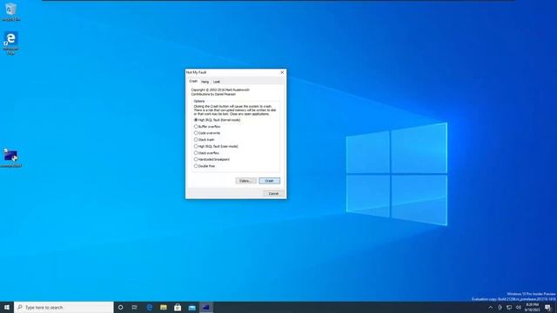Open Microsoft Store from the taskbar
557x313 pixels.
pos(178,307)
